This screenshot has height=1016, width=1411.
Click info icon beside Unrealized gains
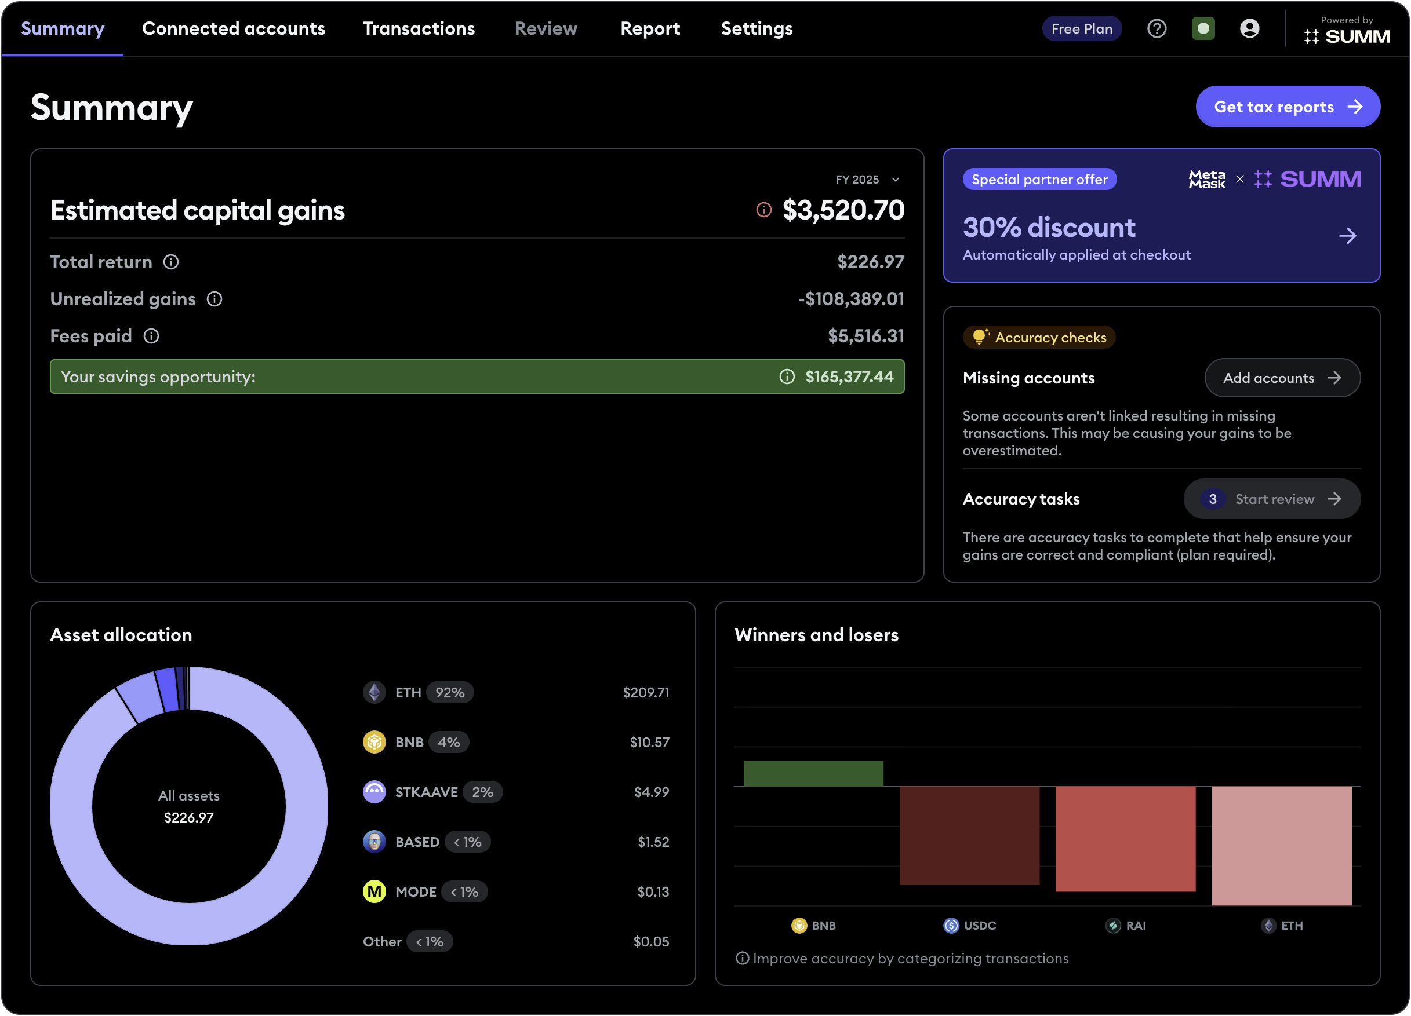214,299
